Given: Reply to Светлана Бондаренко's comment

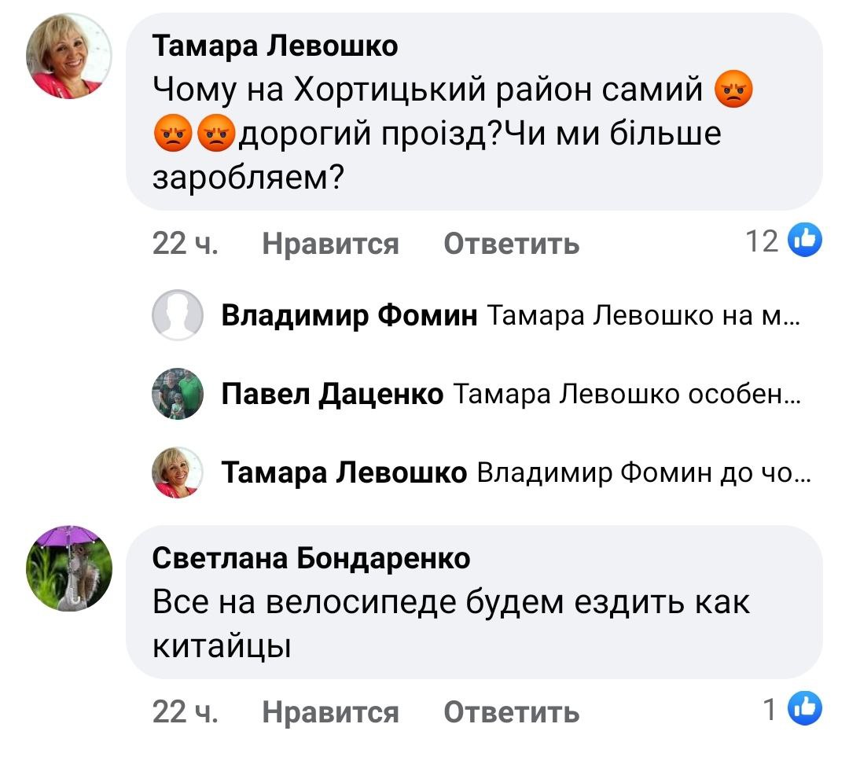Looking at the screenshot, I should click(511, 712).
